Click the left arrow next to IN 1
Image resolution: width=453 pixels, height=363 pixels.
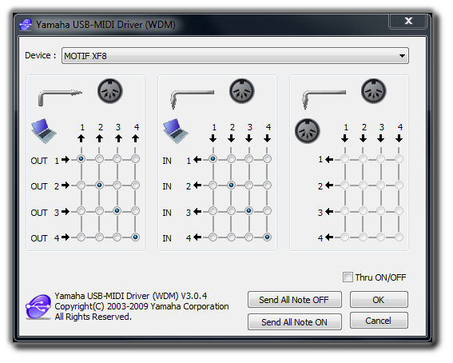coord(197,159)
